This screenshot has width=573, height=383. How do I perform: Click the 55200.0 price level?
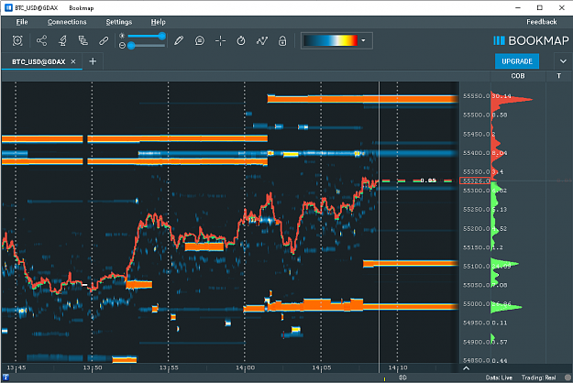[476, 228]
